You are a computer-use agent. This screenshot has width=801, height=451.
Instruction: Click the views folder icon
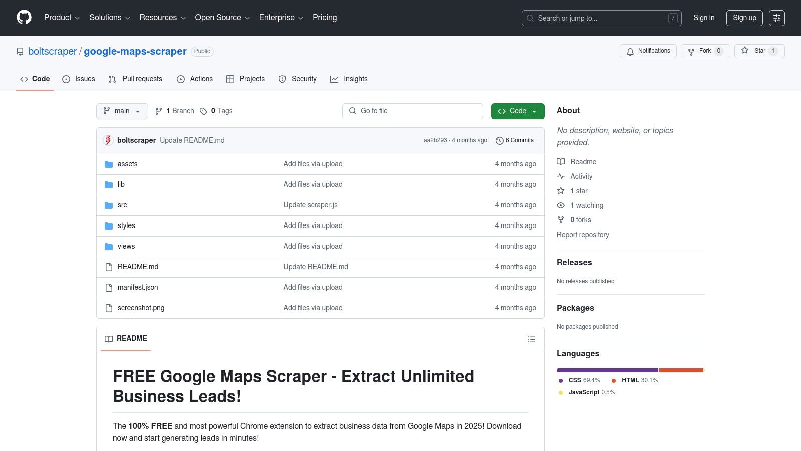[109, 247]
